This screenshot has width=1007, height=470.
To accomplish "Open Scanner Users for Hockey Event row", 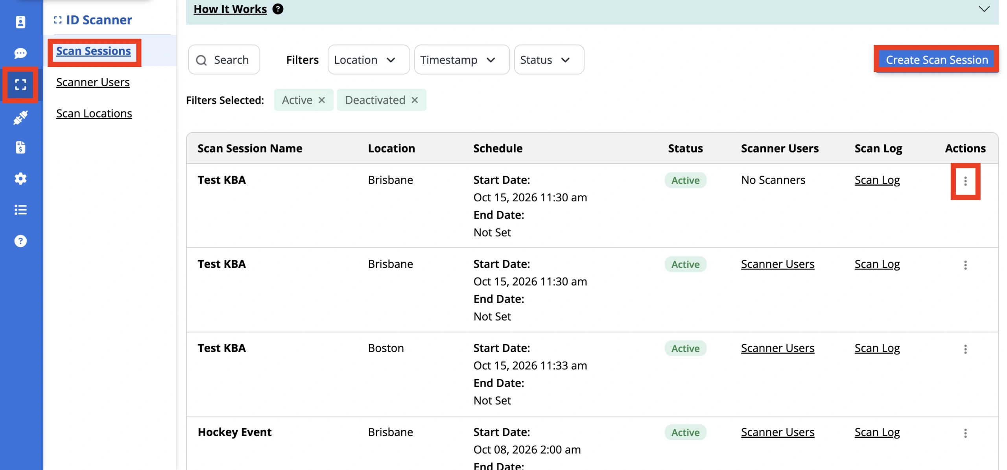I will [777, 432].
